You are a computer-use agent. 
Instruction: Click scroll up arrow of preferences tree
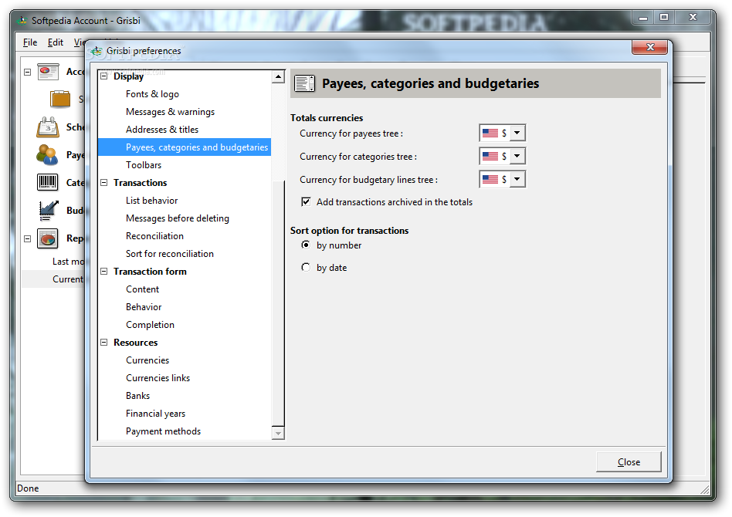(278, 76)
